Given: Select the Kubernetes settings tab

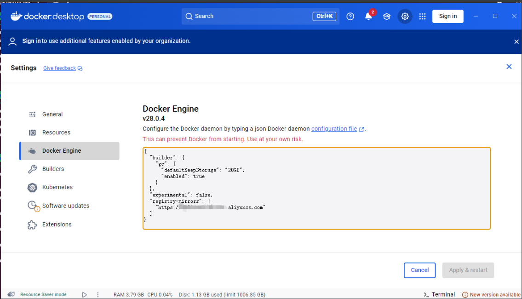Looking at the screenshot, I should coord(69,188).
